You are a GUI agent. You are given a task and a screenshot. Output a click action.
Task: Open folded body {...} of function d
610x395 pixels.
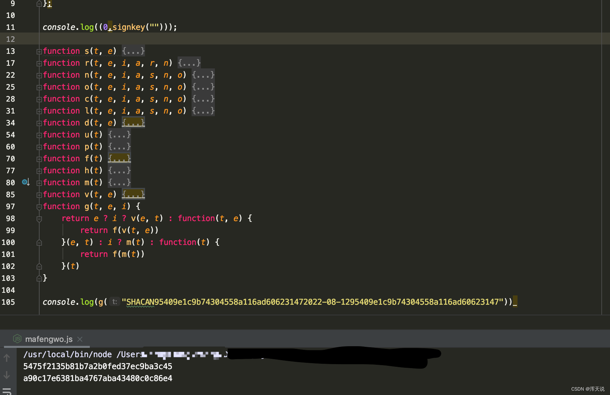[x=133, y=123]
